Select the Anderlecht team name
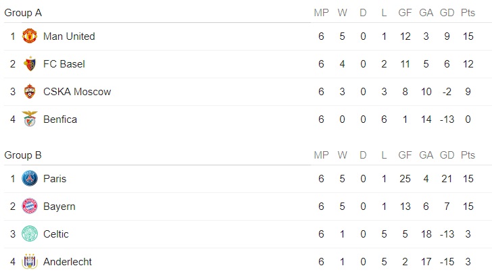This screenshot has width=492, height=272. [x=68, y=262]
